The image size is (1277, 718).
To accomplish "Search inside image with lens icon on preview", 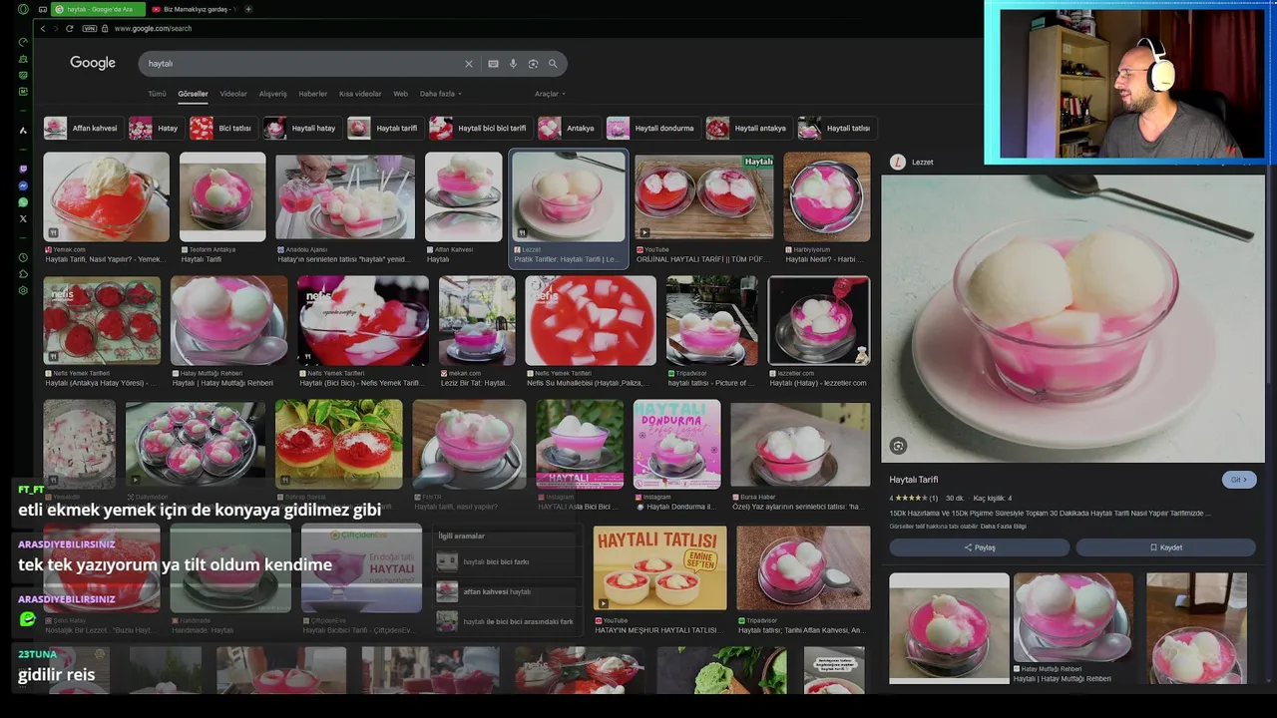I will coord(898,446).
